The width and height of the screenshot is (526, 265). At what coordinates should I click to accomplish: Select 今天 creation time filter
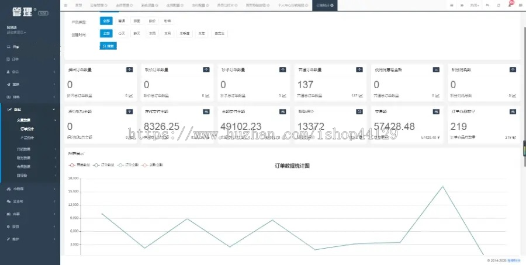(122, 33)
